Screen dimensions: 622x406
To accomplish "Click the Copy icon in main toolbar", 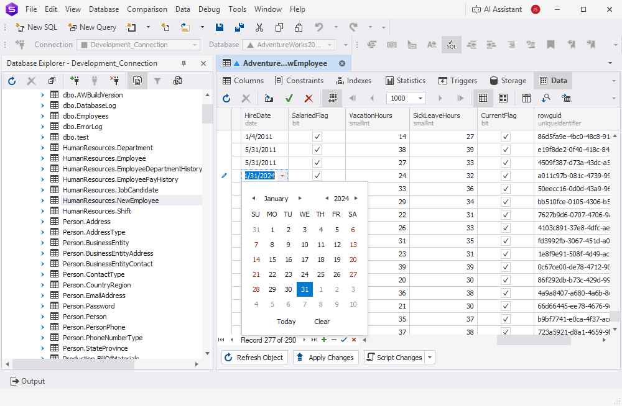I will [x=279, y=27].
